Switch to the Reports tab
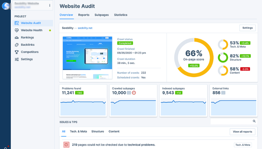 pos(84,15)
